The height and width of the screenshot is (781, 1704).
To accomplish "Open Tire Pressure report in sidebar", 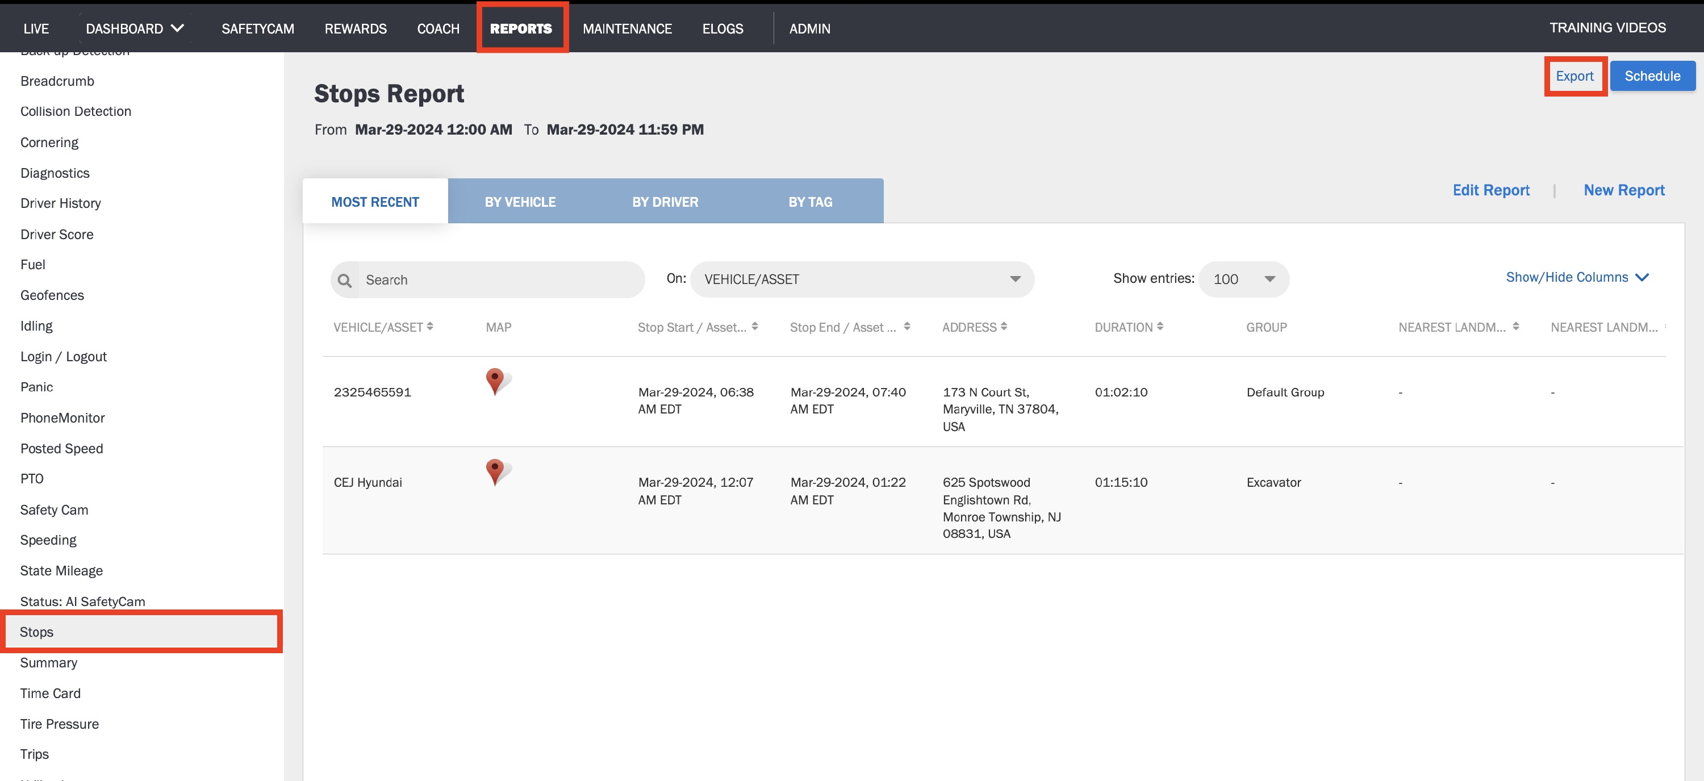I will pos(60,724).
